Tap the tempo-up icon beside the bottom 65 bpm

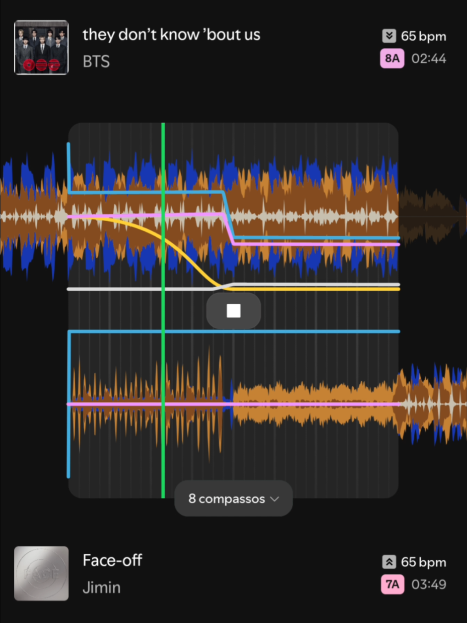point(389,562)
